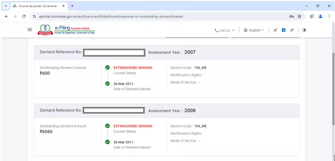Click the e-Filing Income Tax Department logo
Viewport: 335px width, 161px height.
coord(67,29)
